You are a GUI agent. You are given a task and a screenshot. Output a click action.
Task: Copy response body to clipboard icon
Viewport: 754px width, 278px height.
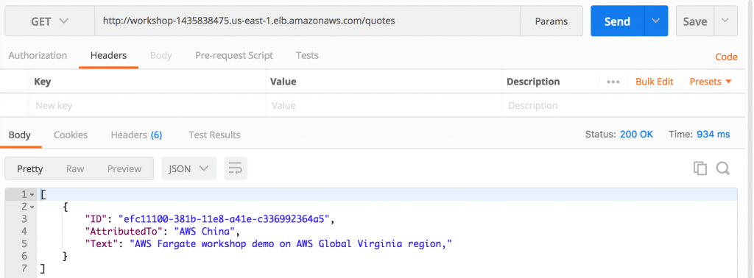point(700,168)
